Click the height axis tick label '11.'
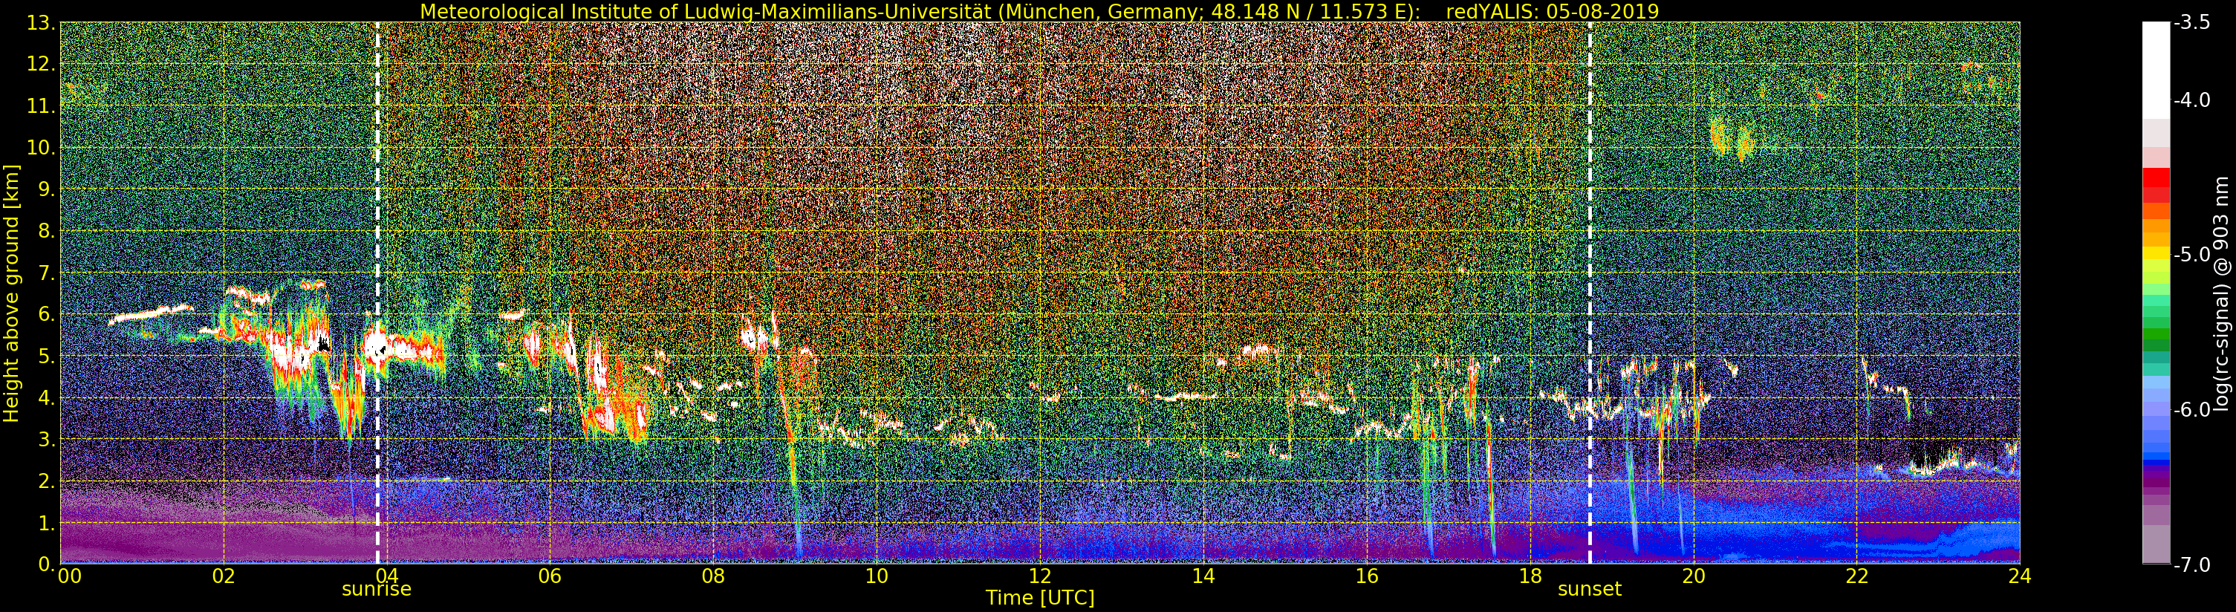Viewport: 2236px width, 612px height. pos(40,106)
